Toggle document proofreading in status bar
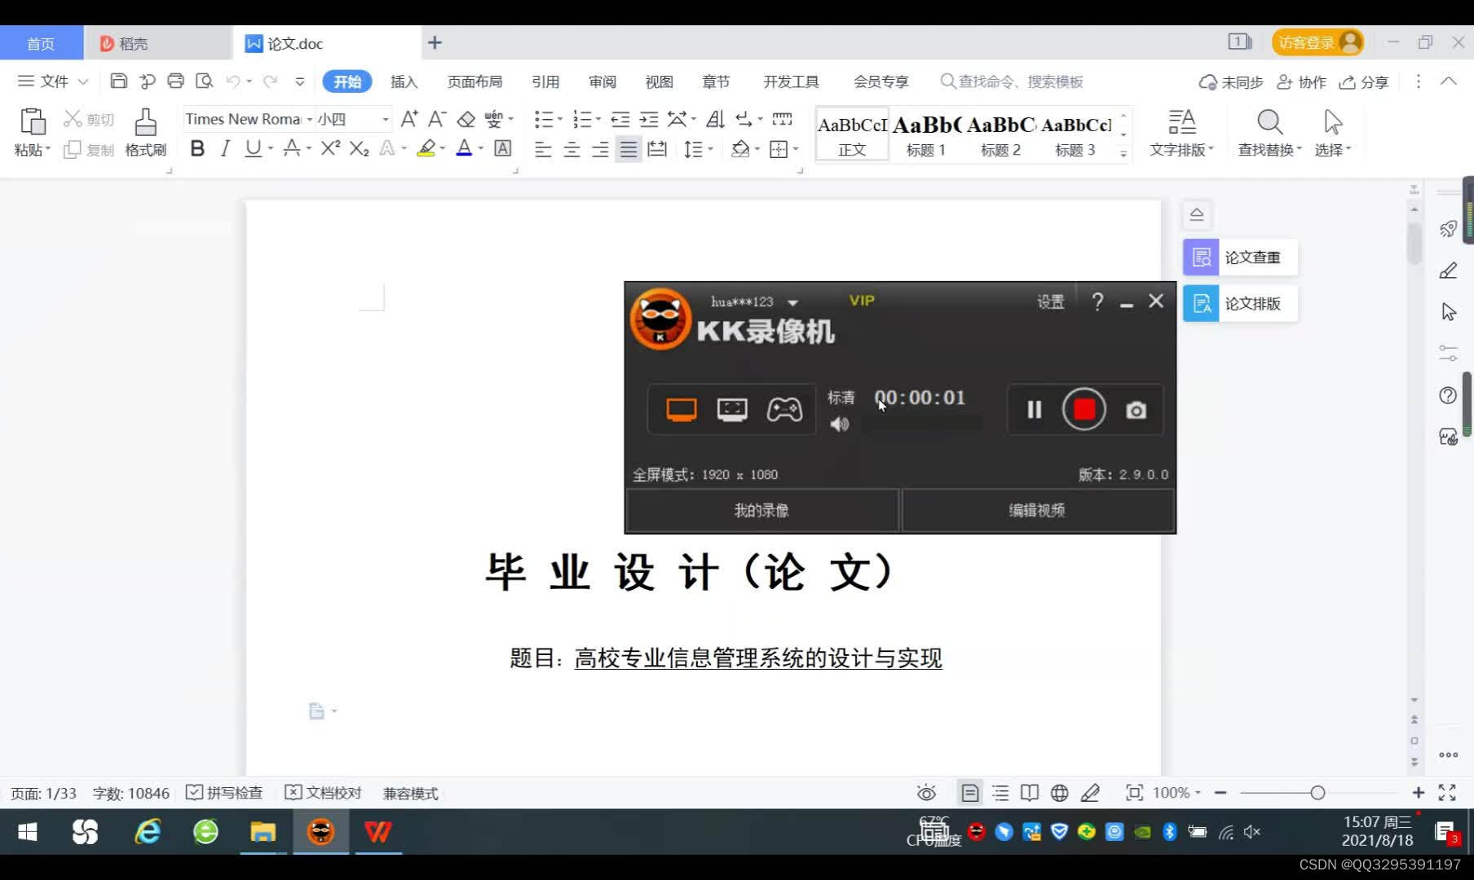Screen dimensions: 1474x880 [x=323, y=793]
